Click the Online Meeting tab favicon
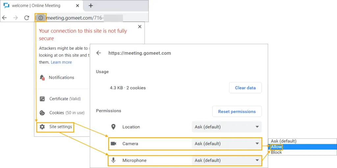This screenshot has height=168, width=337. pos(7,6)
